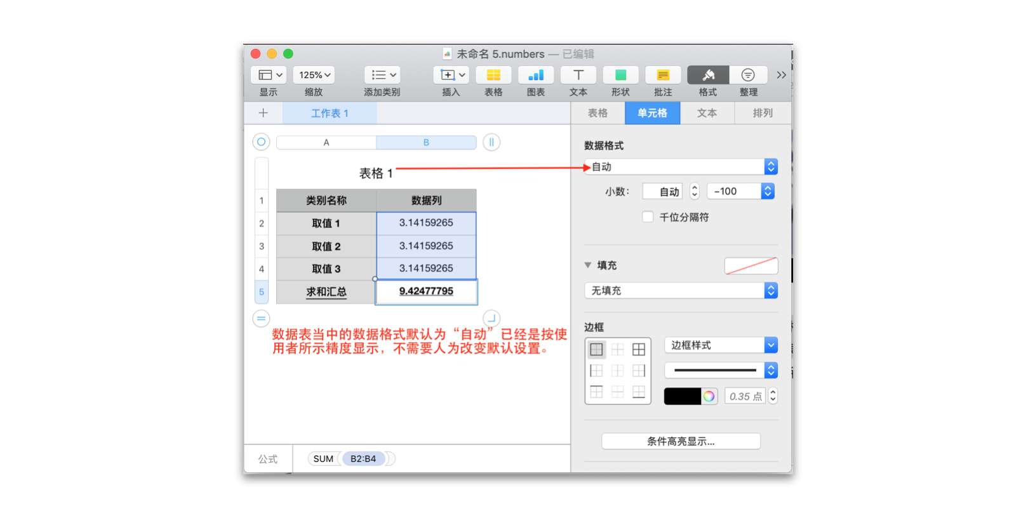
Task: Switch to the Table (表格) inspector tab
Action: click(x=598, y=113)
